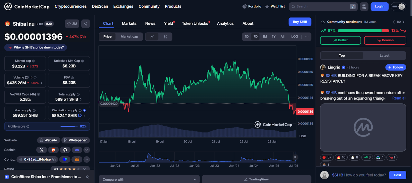This screenshot has width=412, height=183.
Task: Expand Volume (24h) details arrow
Action: (41, 83)
